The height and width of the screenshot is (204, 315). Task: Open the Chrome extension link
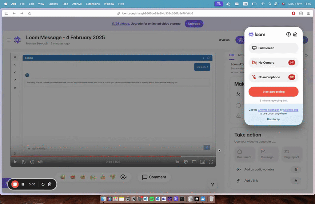point(268,110)
